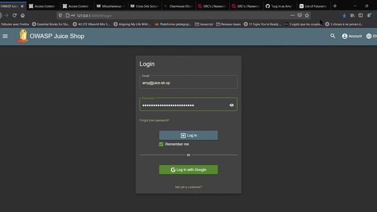Bookmark this page with the star icon
The width and height of the screenshot is (377, 212).
click(307, 15)
